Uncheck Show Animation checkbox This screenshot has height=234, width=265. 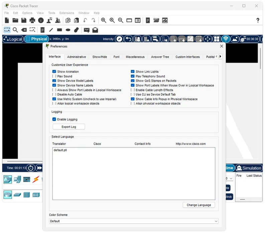(x=54, y=72)
